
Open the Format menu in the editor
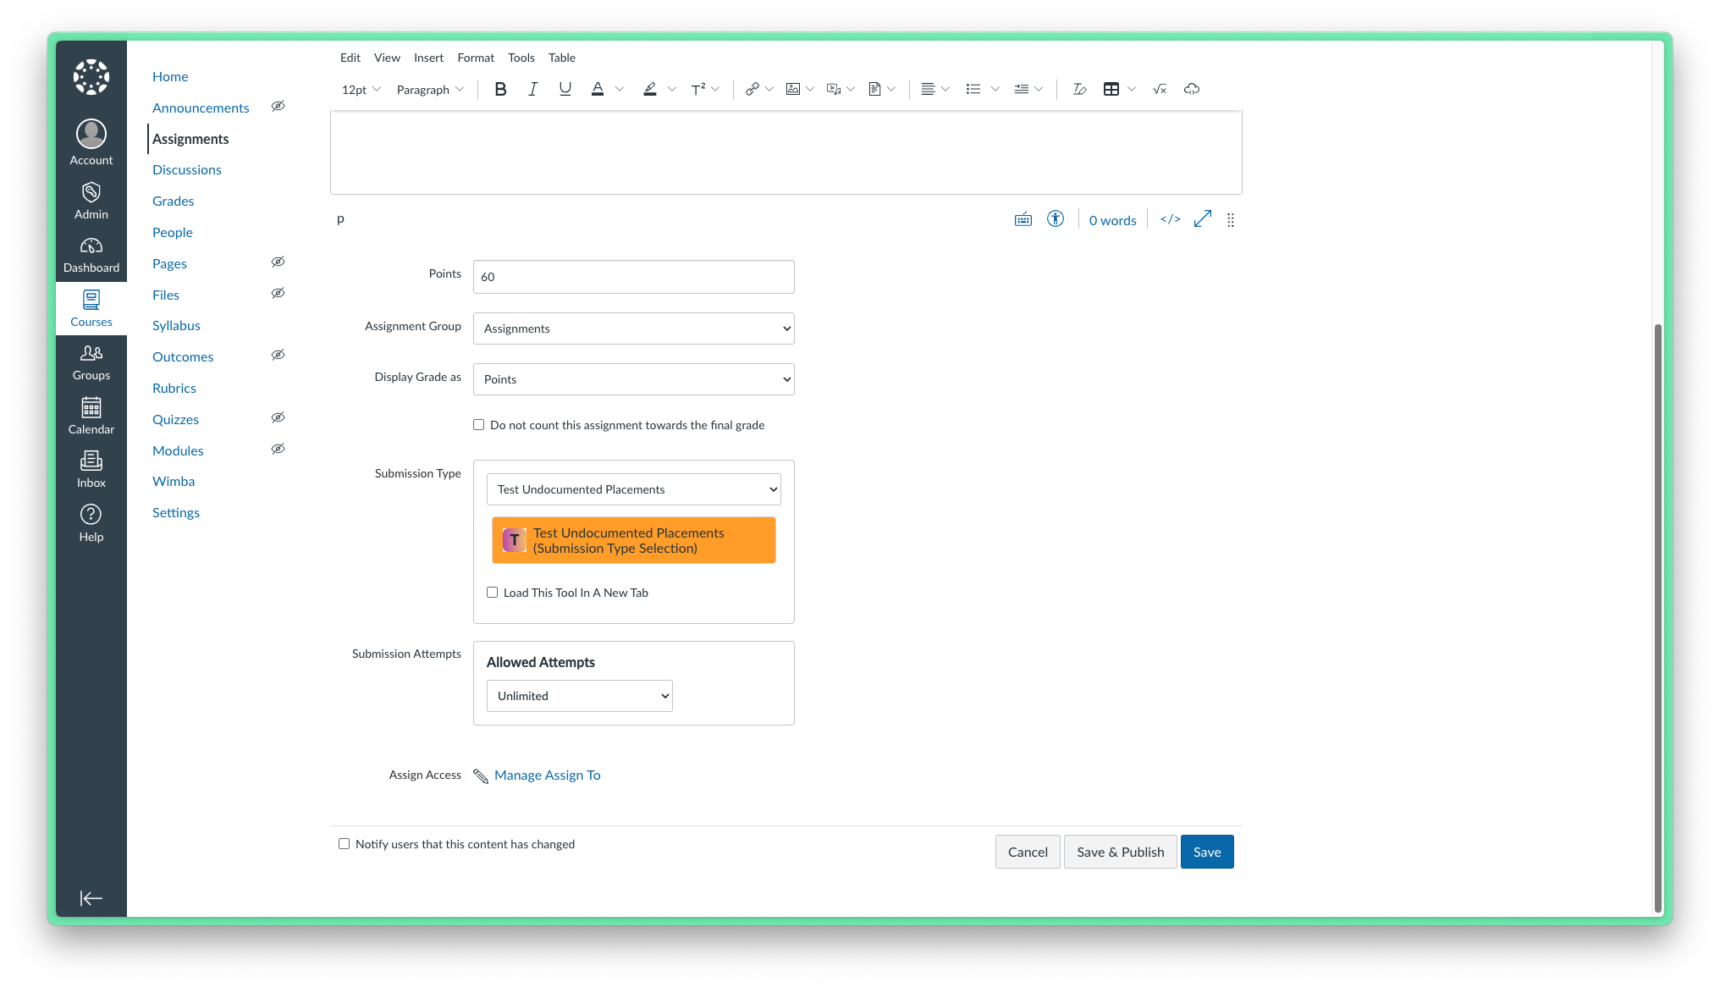click(x=476, y=58)
